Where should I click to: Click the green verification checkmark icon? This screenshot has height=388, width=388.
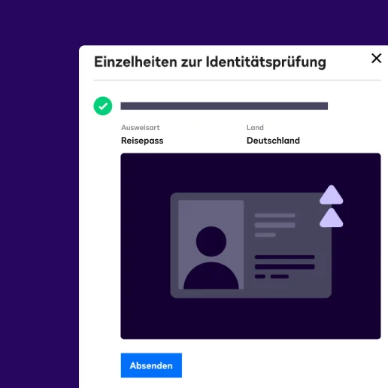[x=103, y=106]
